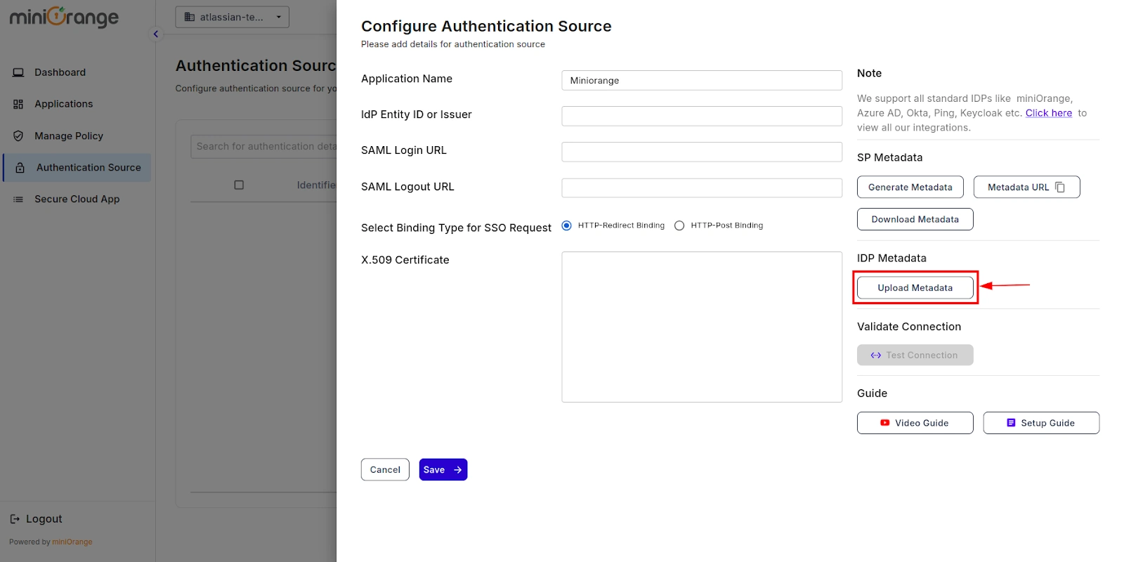Image resolution: width=1124 pixels, height=562 pixels.
Task: Click the Authentication Source lock icon
Action: [20, 168]
